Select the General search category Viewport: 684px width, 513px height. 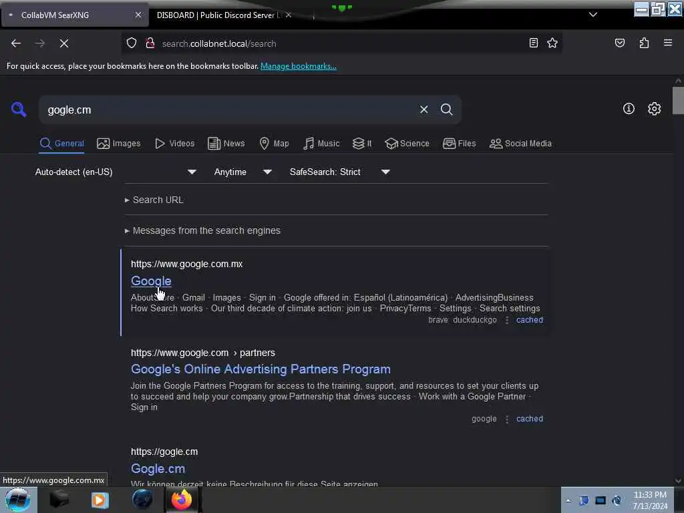coord(61,144)
